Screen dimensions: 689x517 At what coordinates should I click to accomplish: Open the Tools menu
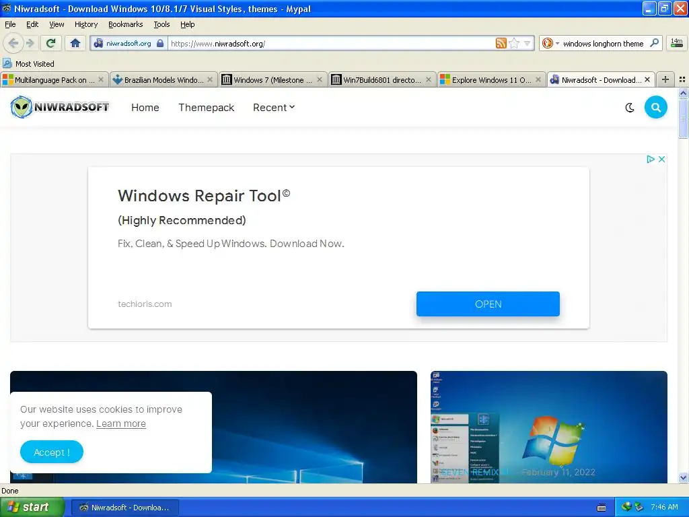point(161,24)
